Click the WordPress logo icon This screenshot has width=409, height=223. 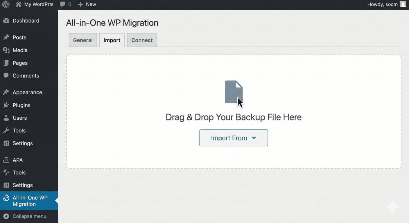6,4
